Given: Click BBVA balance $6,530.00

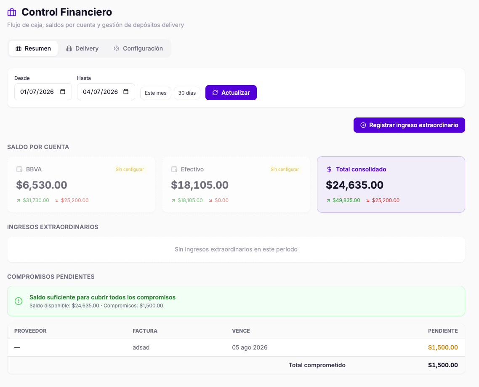Looking at the screenshot, I should [42, 185].
